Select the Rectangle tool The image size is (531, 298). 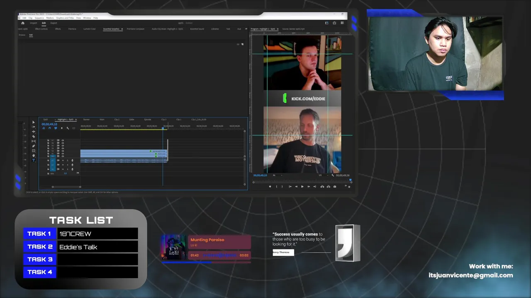(34, 151)
